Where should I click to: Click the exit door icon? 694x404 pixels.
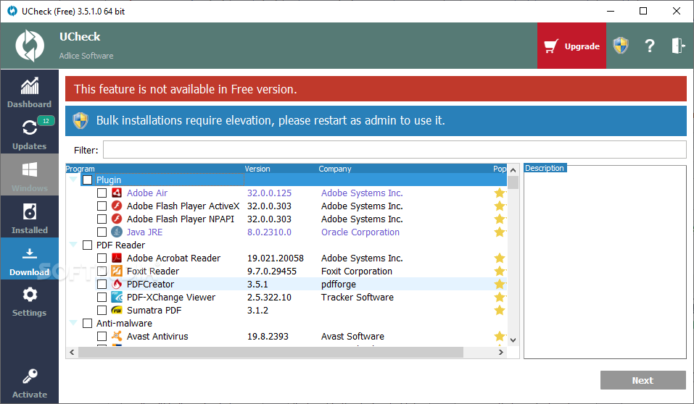(678, 46)
